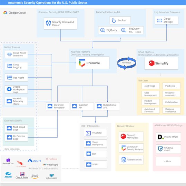The height and width of the screenshot is (186, 186).
Task: Click the cybereason logo
Action: point(52,177)
